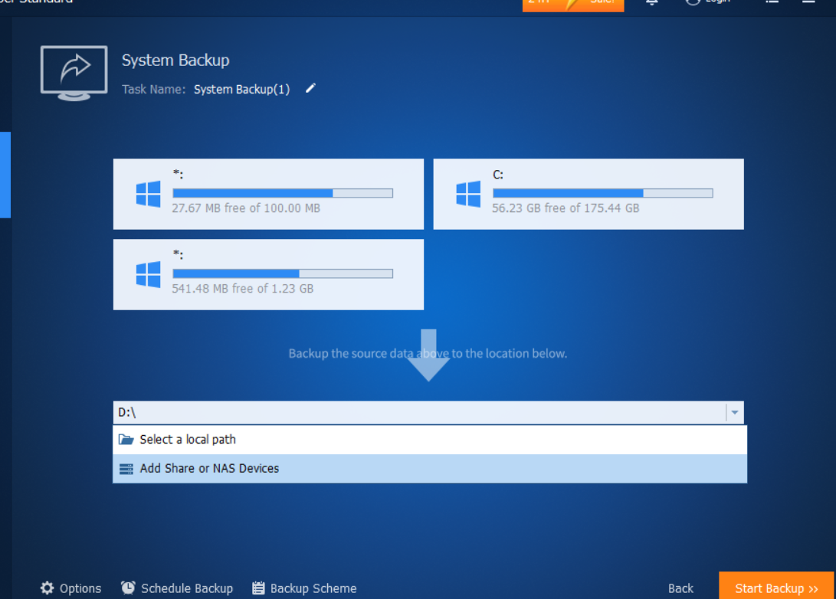
Task: Select the 100.00 MB system partition card
Action: click(x=268, y=194)
